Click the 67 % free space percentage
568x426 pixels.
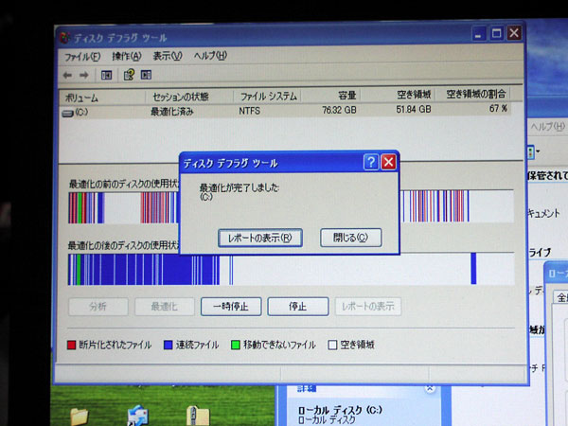pos(499,108)
